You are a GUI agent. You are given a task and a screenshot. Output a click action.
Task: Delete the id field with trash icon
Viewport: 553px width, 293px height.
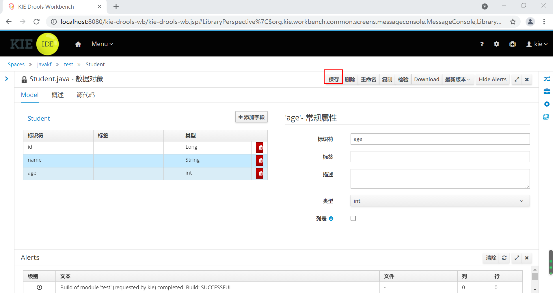(x=259, y=148)
